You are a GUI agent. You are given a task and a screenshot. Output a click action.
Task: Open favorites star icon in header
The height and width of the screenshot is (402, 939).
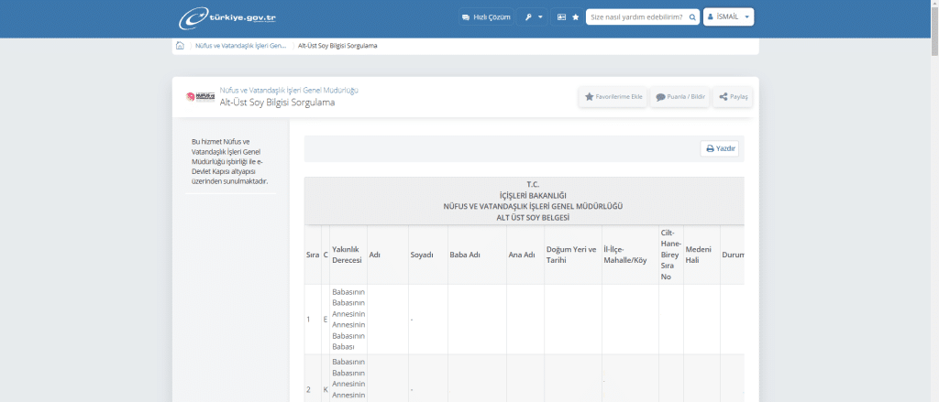click(x=575, y=17)
